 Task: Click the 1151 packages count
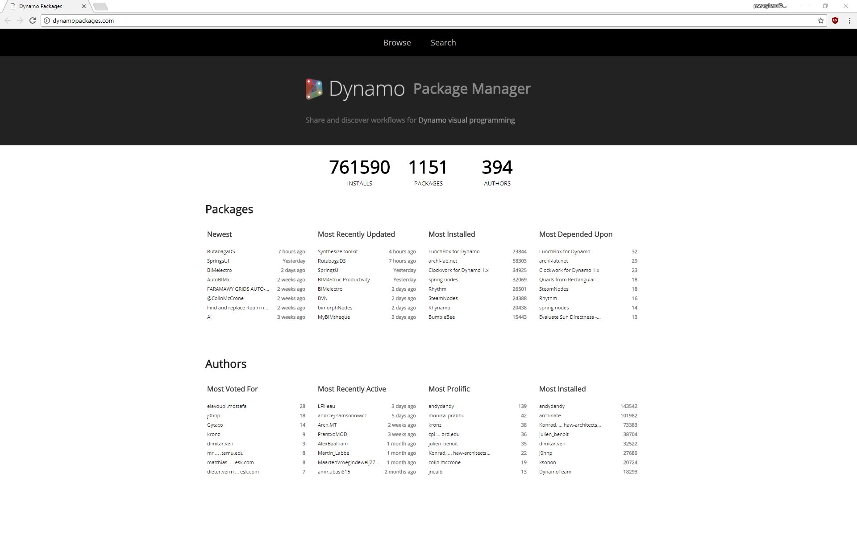coord(428,168)
